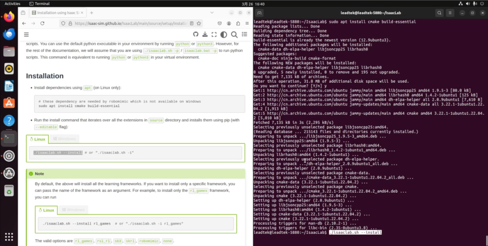Click the ./isaaclab.sh --install rl_games code line
This screenshot has height=246, width=488.
(113, 223)
